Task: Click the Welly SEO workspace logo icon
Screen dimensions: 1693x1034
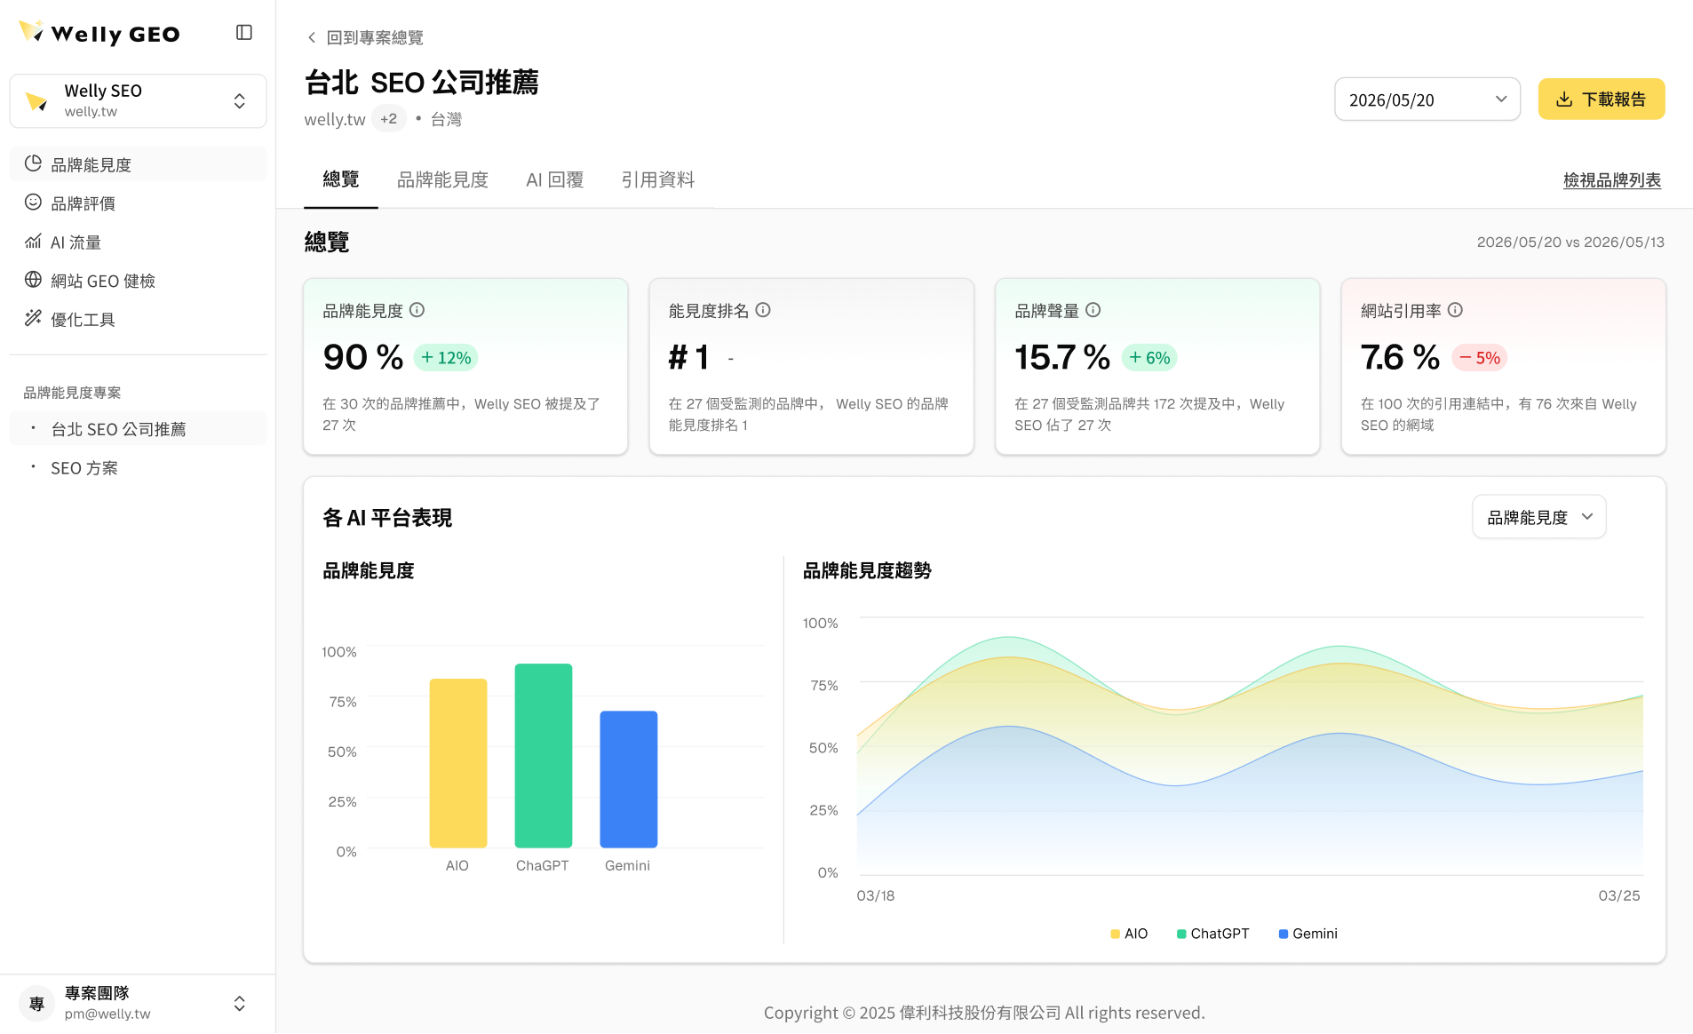Action: pos(36,101)
